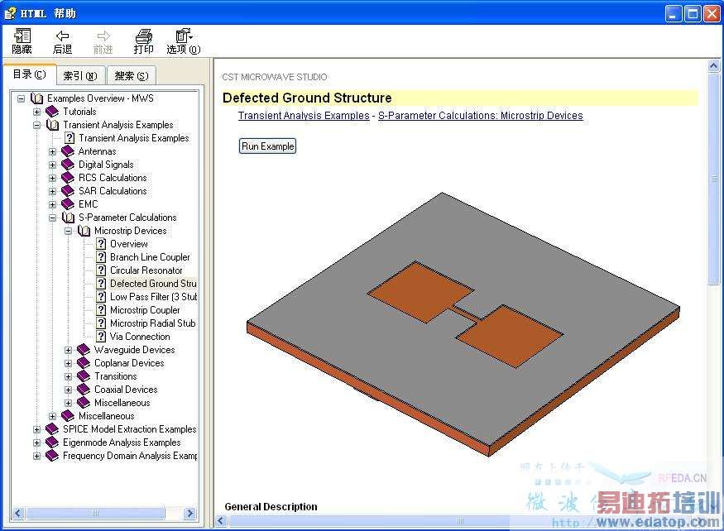Click the Antennas book icon in the tree
The image size is (724, 531).
pyautogui.click(x=68, y=151)
